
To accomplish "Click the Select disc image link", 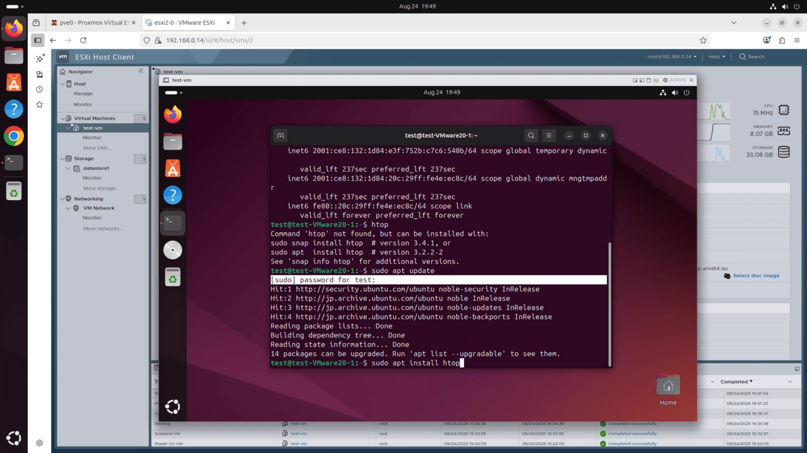I will click(x=756, y=276).
